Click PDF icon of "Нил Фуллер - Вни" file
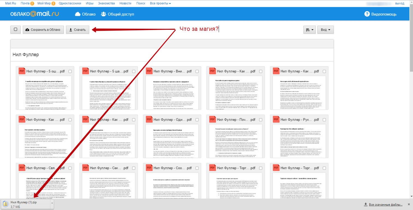Viewport: 413px width, 210px height. click(149, 71)
